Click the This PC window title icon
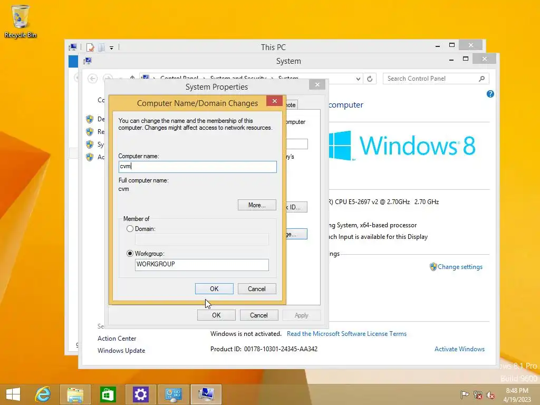Screen dimensions: 540x405 (73, 47)
